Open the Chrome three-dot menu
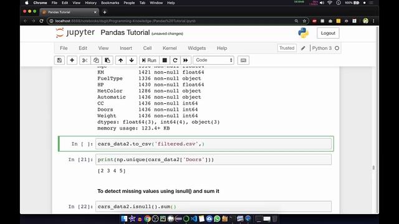Viewport: 399px width, 224px height. click(373, 21)
